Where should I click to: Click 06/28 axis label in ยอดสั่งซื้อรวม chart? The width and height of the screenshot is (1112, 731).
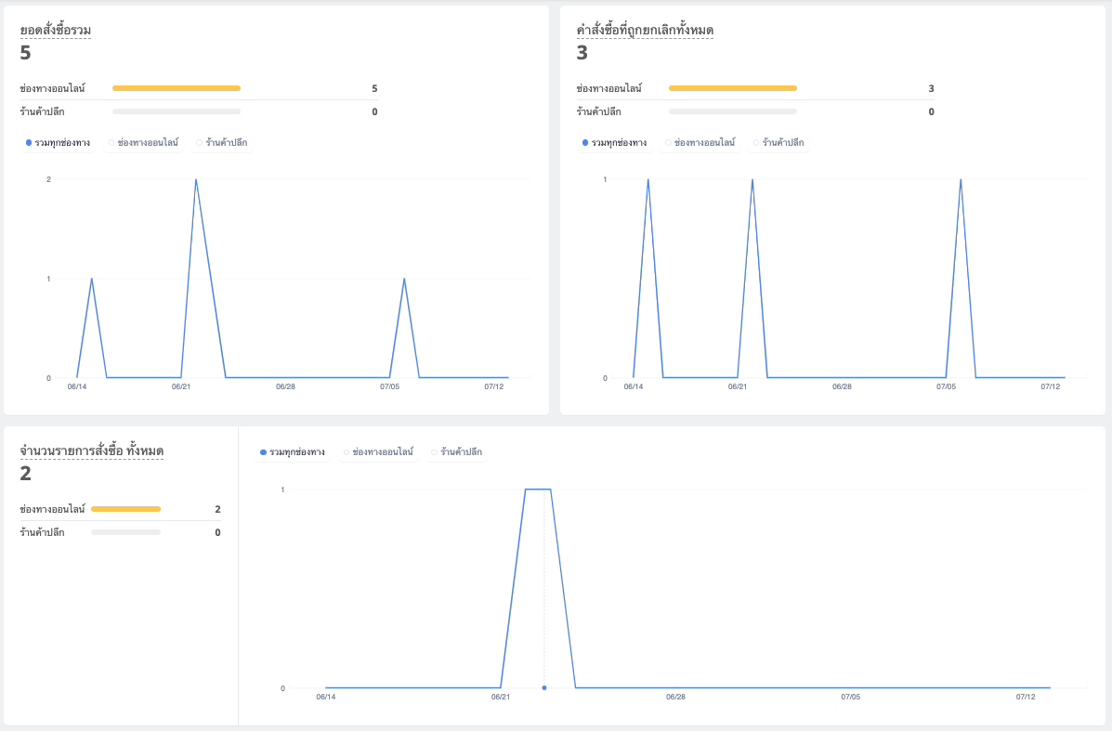pos(285,386)
